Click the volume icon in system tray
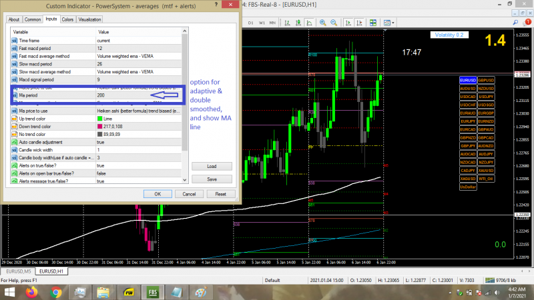Viewport: 534px width, 300px height. 497,293
